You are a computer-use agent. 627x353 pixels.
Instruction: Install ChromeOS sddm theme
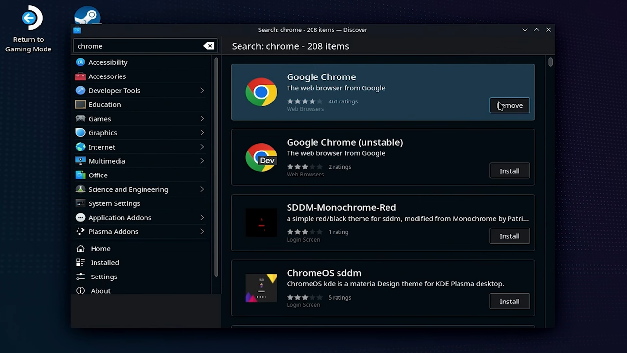coord(509,301)
